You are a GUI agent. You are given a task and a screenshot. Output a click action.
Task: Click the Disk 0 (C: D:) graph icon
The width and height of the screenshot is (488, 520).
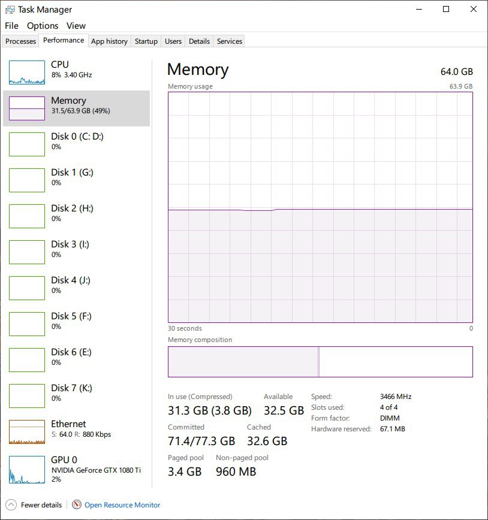tap(27, 144)
